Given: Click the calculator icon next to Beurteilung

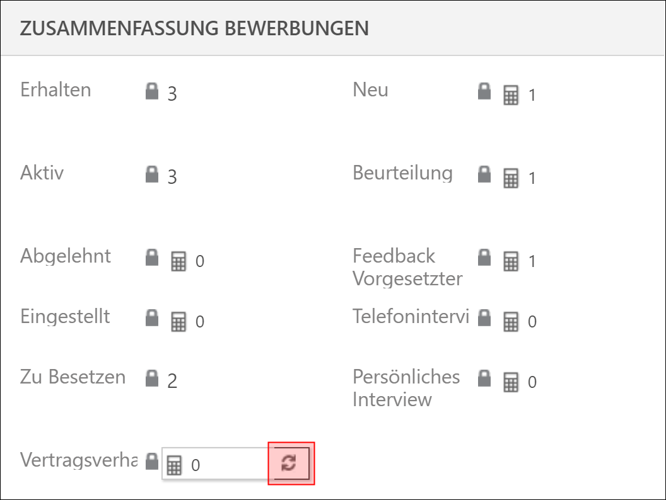Looking at the screenshot, I should click(x=511, y=178).
